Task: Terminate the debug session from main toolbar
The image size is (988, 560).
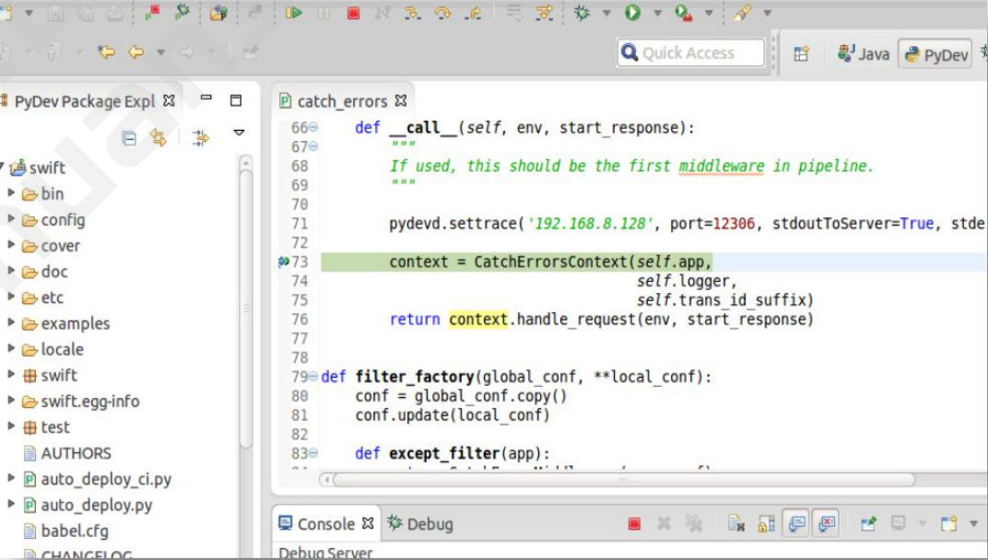Action: point(354,13)
